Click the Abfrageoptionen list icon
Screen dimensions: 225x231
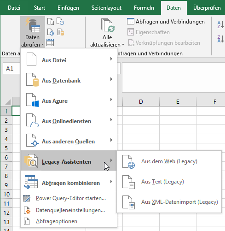click(x=27, y=221)
